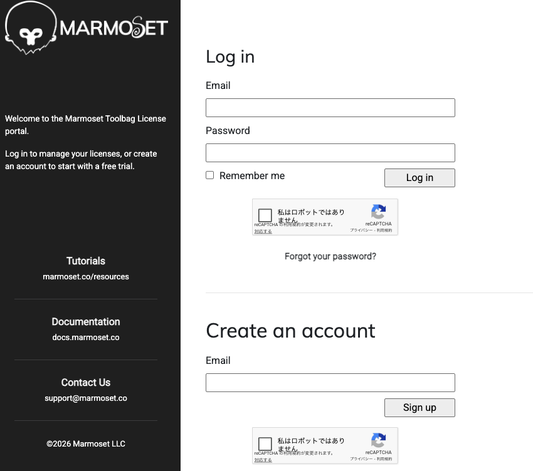Check the robot checkbox in the login reCAPTCHA
Image resolution: width=533 pixels, height=471 pixels.
coord(265,215)
